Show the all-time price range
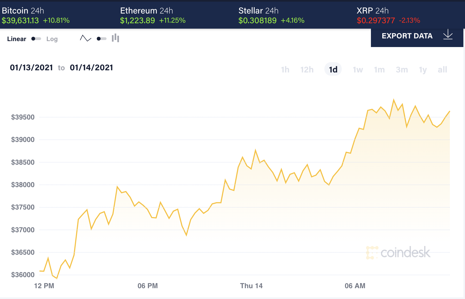 (442, 70)
